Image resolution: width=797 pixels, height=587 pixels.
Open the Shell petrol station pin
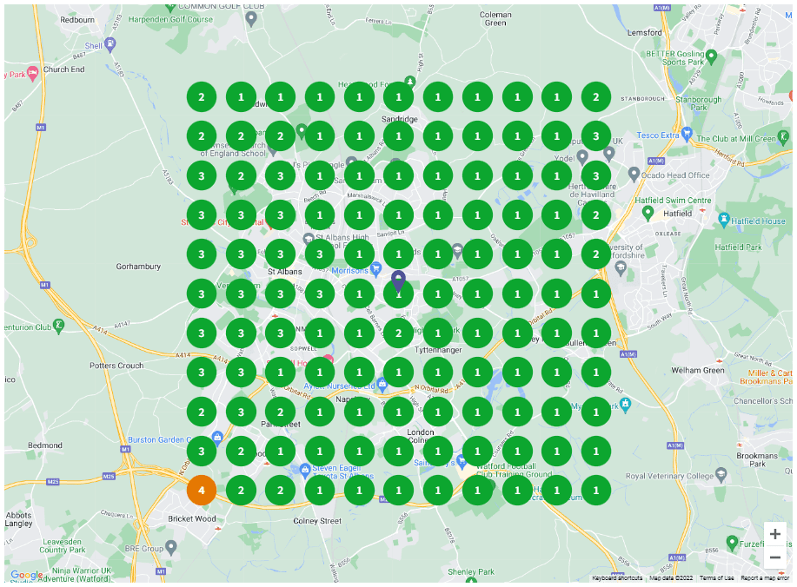[110, 44]
